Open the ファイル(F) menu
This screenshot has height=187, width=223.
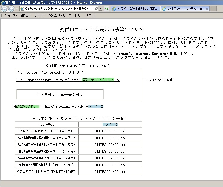click(10, 15)
